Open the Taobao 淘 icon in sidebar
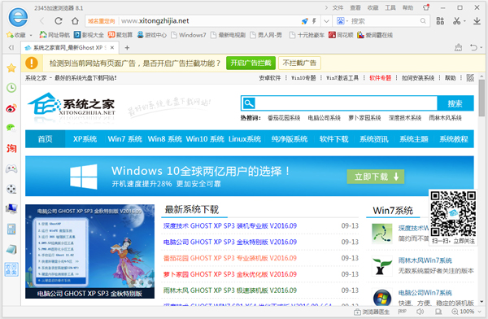The width and height of the screenshot is (488, 319). pyautogui.click(x=11, y=148)
